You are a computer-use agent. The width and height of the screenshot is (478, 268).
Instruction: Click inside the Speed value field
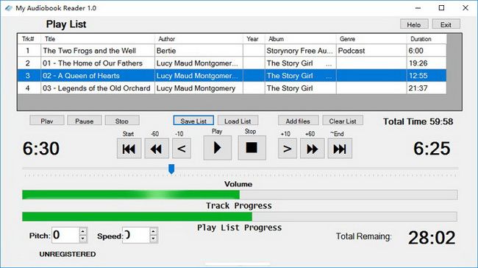136,235
